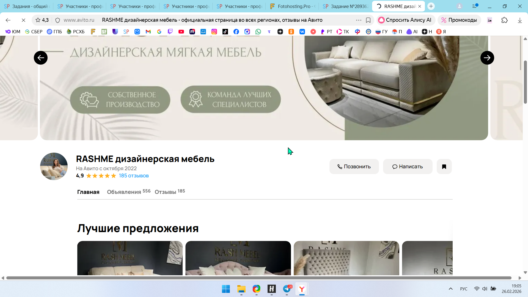Open the browser downloads arrow icon
Viewport: 528px width, 297px height.
519,20
